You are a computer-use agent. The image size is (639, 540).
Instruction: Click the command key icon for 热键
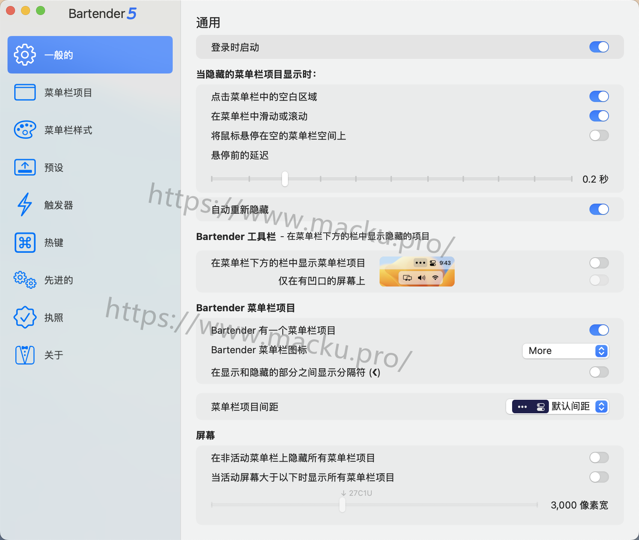click(x=25, y=242)
